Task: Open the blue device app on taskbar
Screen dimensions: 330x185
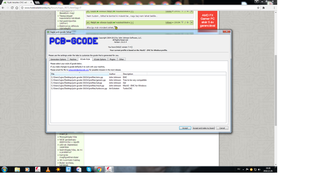Action: (68, 169)
